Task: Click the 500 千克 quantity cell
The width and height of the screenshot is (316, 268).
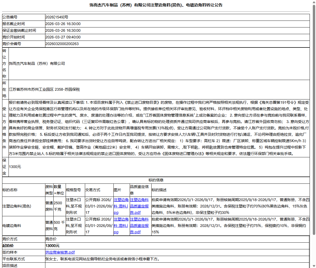Action: point(59,226)
